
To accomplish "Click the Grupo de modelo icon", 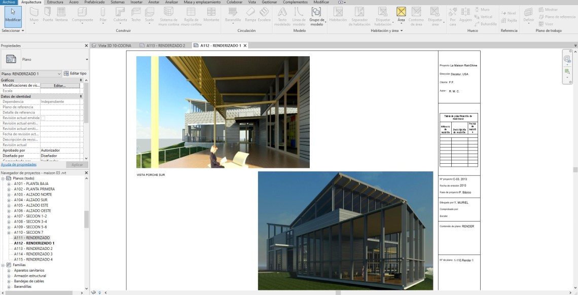I will (x=316, y=12).
